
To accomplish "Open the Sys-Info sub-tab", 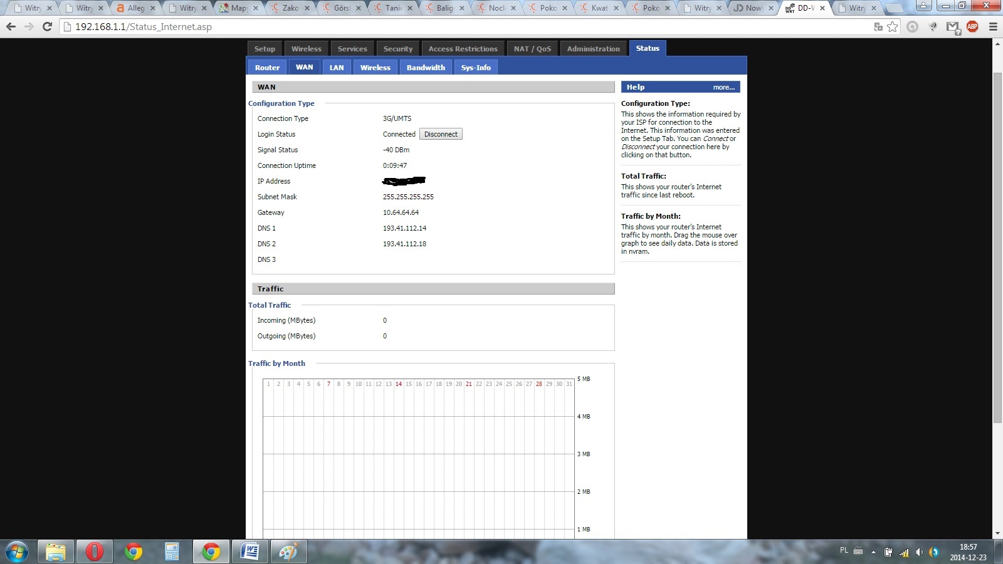I will click(476, 68).
